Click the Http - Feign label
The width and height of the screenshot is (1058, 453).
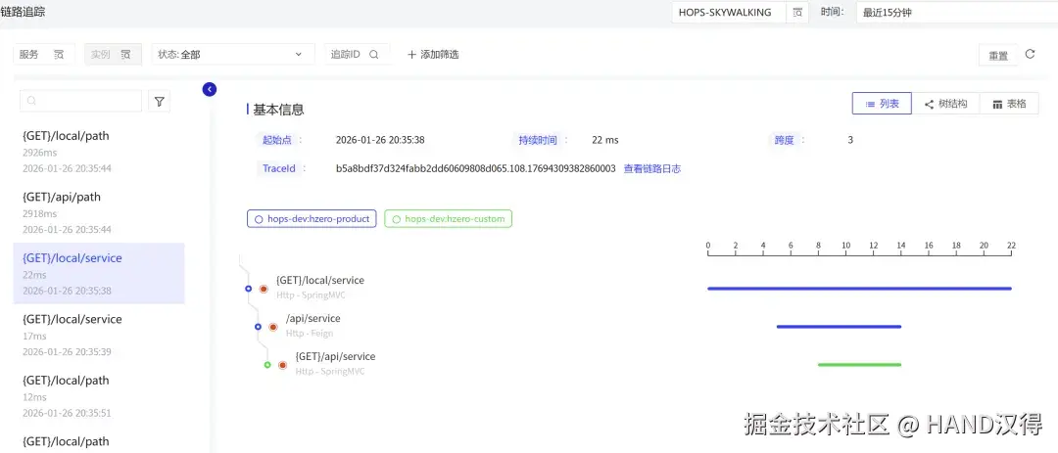[309, 333]
